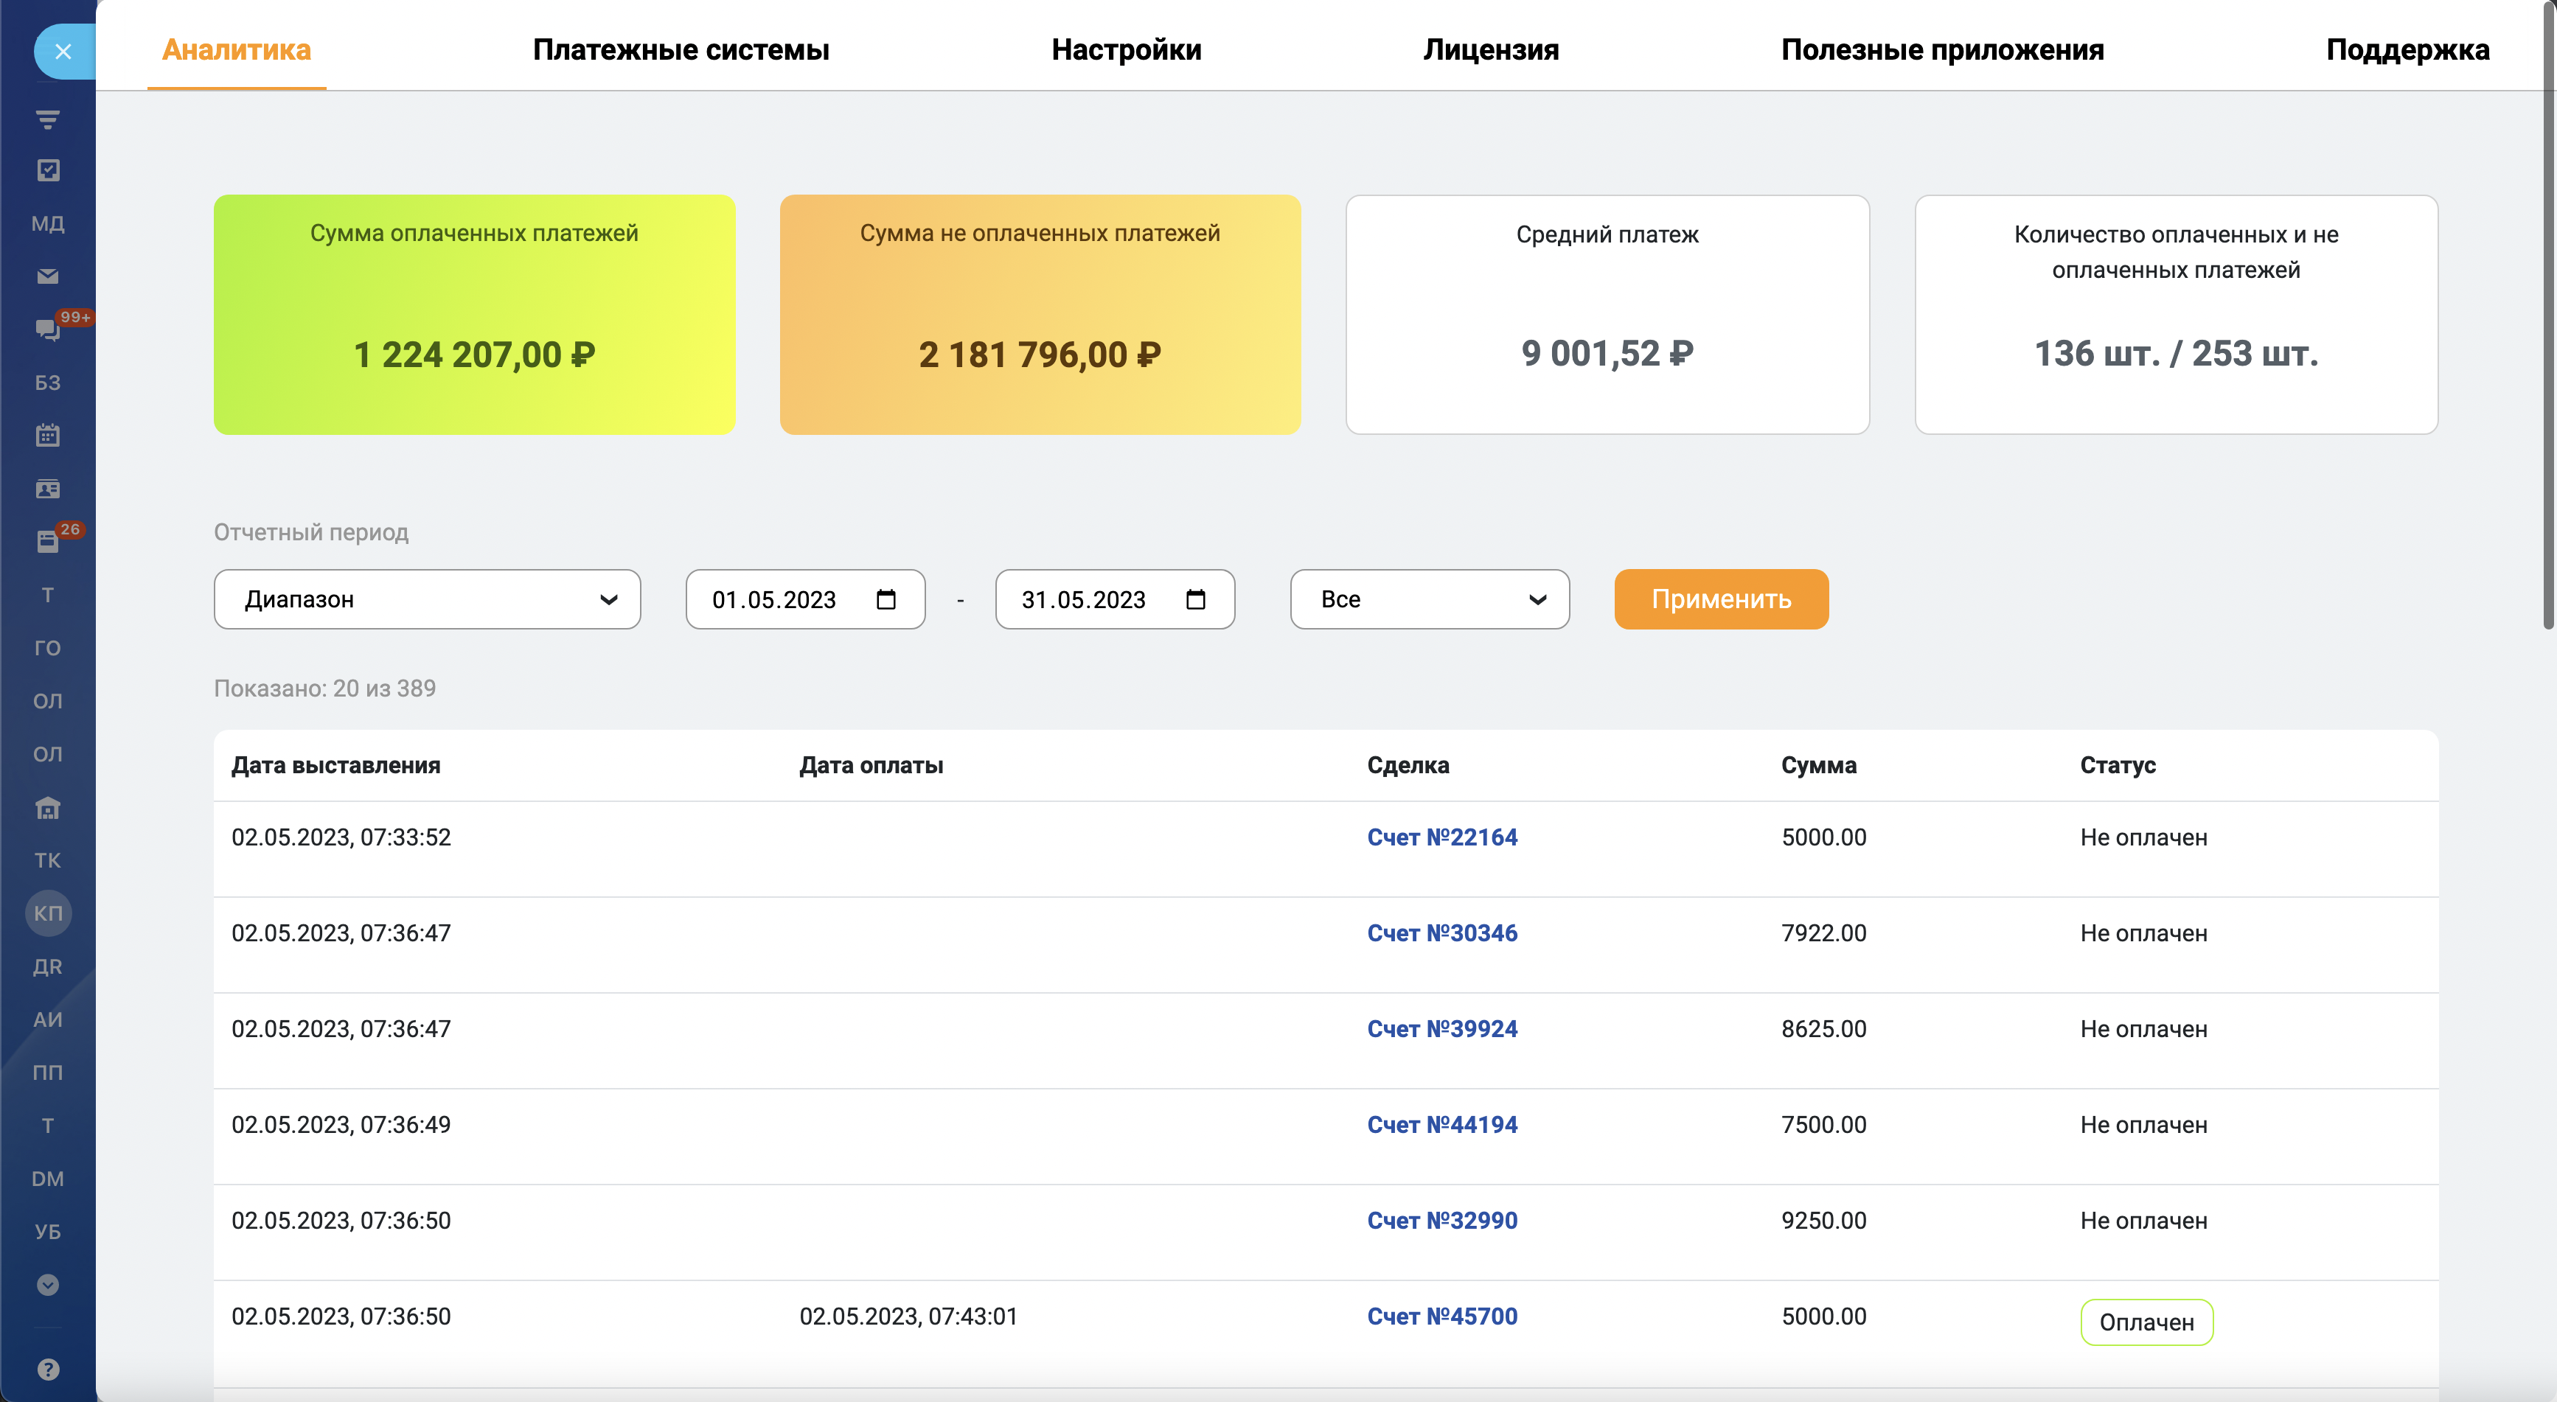Open the filter icon in the sidebar
The image size is (2557, 1402).
coord(48,118)
